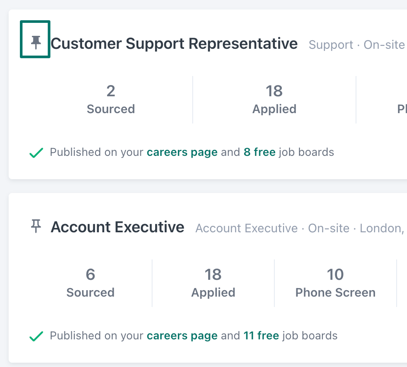View 6 Sourced candidates for Account Executive
The height and width of the screenshot is (367, 407).
(x=90, y=283)
